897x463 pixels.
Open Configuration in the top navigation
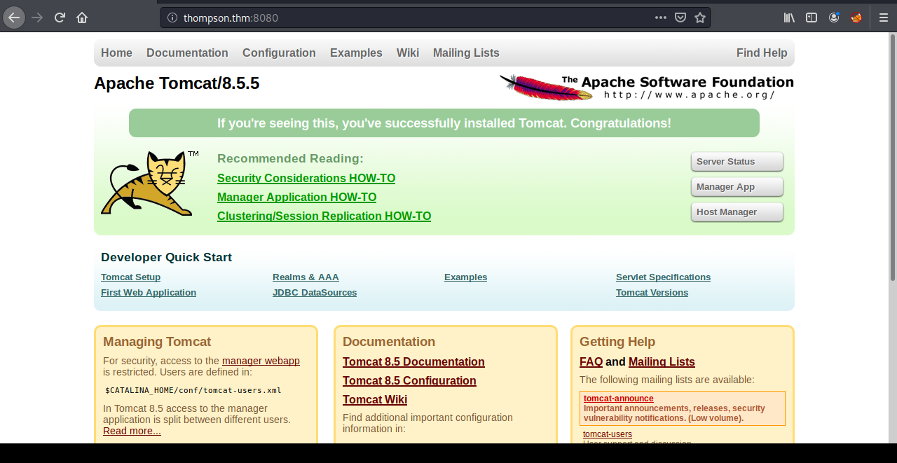pos(279,53)
